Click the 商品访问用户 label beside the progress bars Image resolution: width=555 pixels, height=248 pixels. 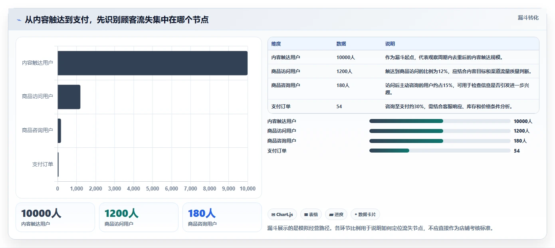(x=282, y=131)
